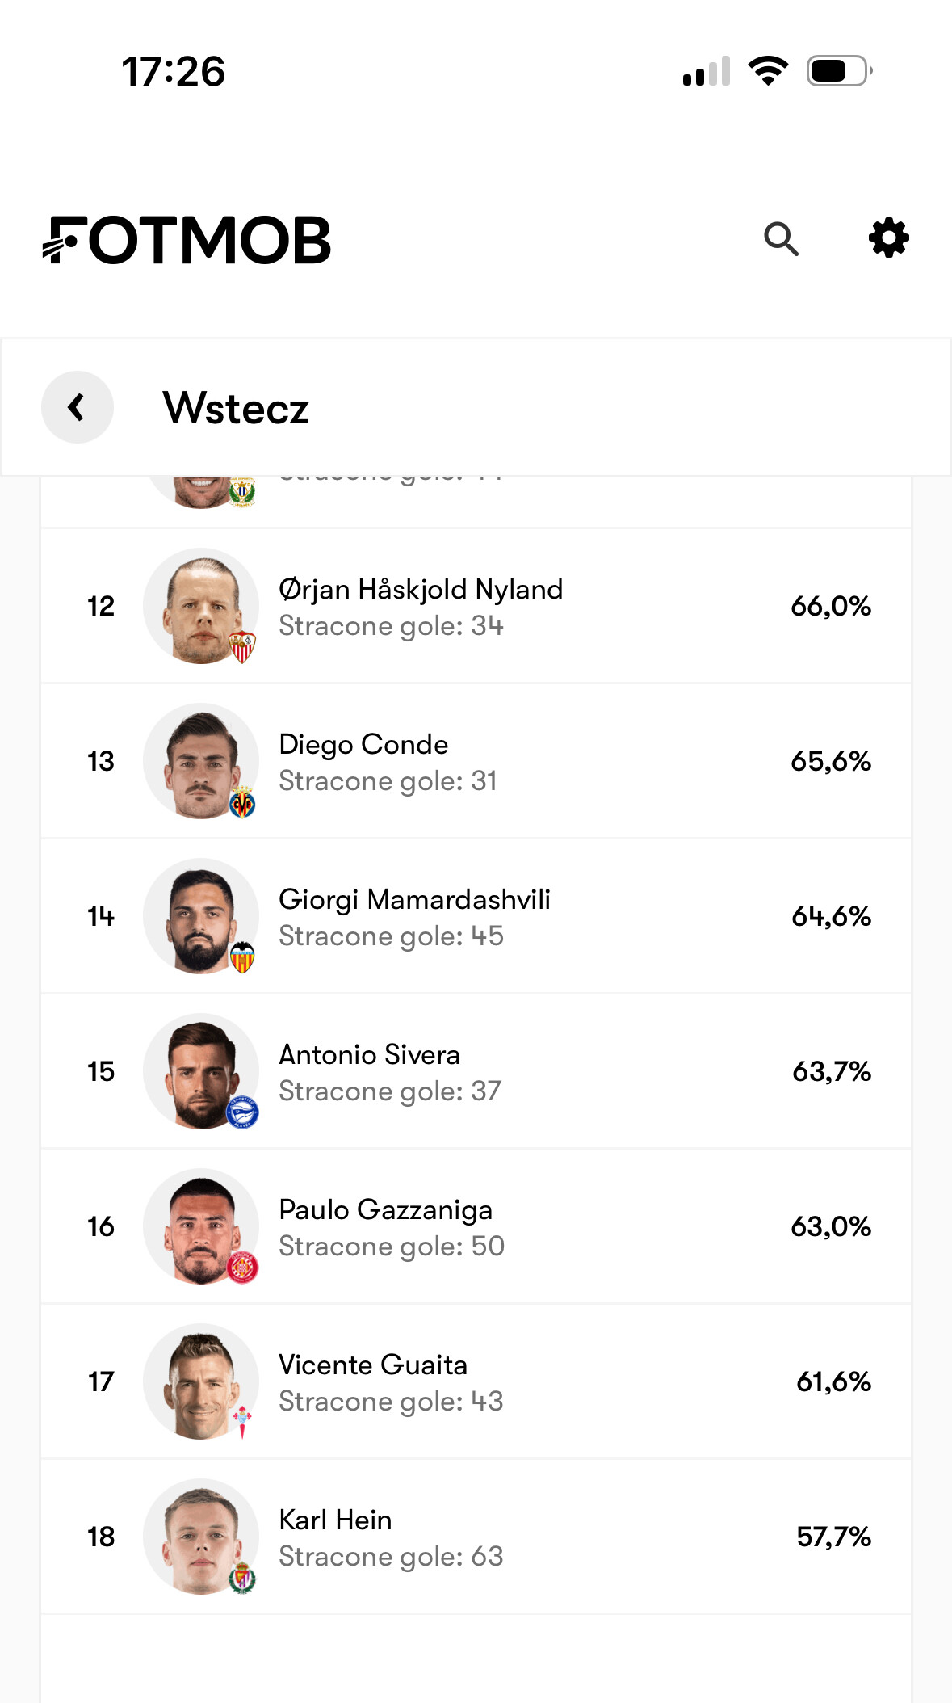
Task: Open Ørjan Håskjold Nyland's player name
Action: tap(421, 590)
